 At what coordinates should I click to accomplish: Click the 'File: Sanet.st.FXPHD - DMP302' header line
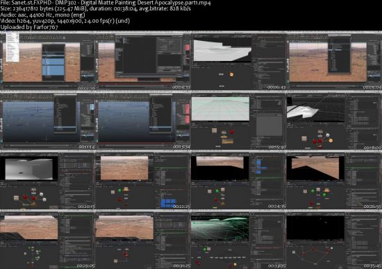(106, 3)
